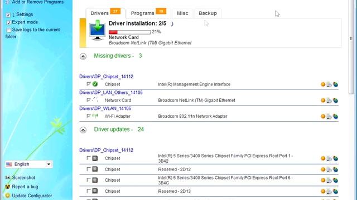Collapse the Driver updates section
This screenshot has height=200, width=357.
[83, 130]
